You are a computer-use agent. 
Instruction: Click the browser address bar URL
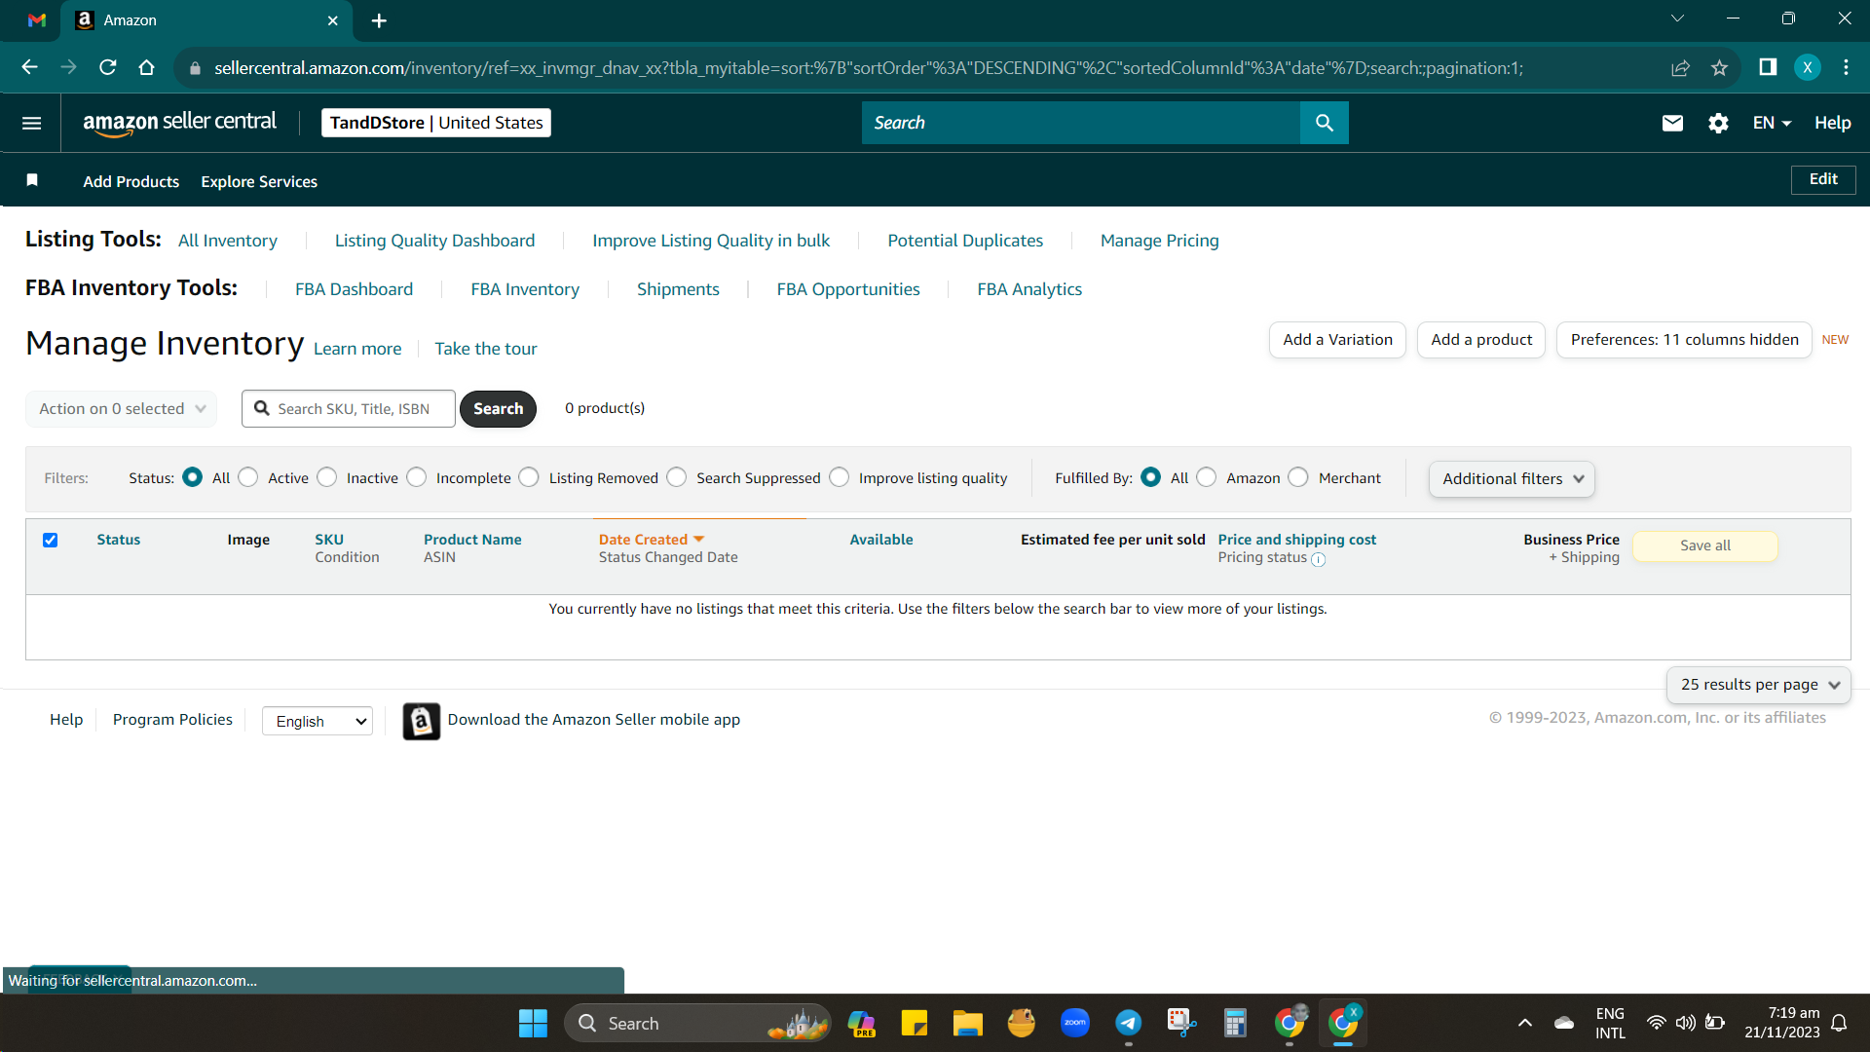point(869,68)
